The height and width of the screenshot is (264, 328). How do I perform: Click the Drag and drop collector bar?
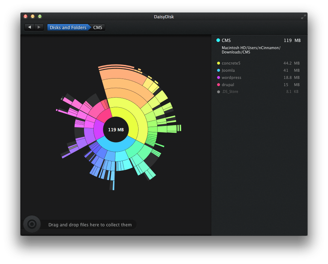pyautogui.click(x=90, y=225)
